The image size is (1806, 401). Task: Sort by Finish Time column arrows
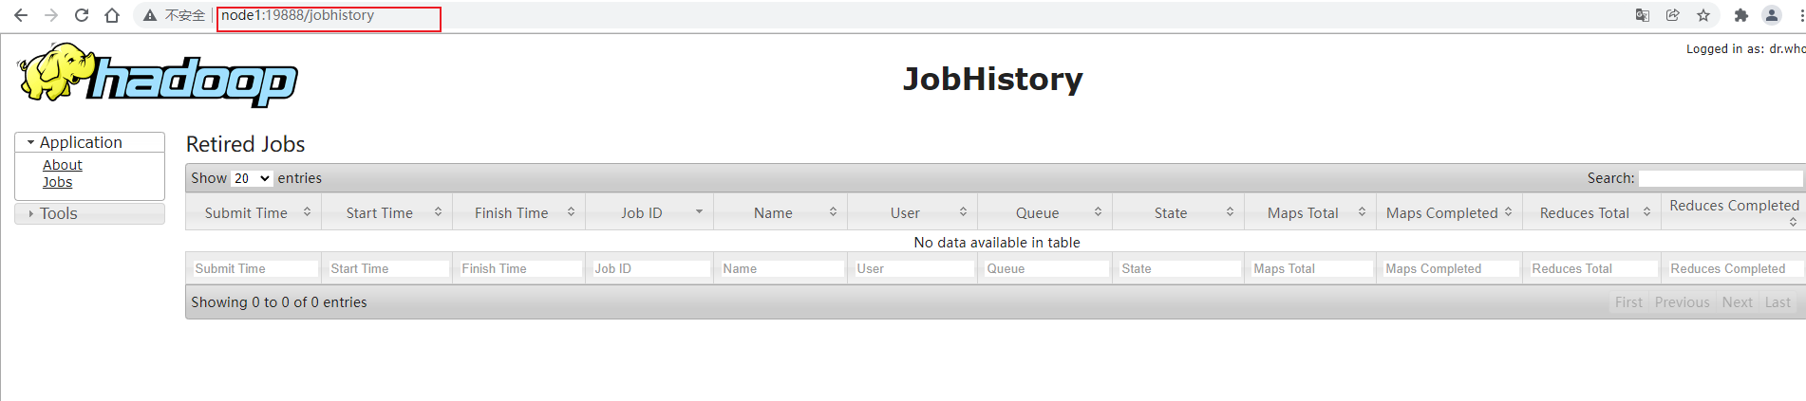click(x=571, y=212)
